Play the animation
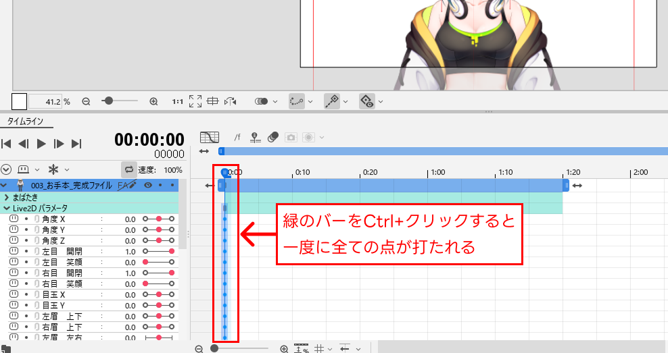Viewport: 668px width, 353px height. tap(41, 144)
